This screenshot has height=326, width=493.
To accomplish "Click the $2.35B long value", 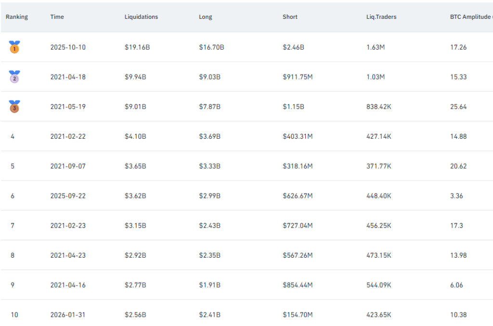I will [x=209, y=255].
